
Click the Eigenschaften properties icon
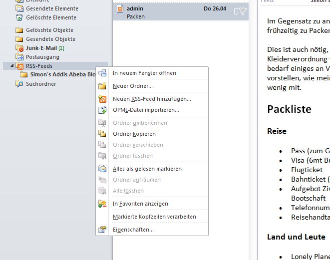click(102, 230)
